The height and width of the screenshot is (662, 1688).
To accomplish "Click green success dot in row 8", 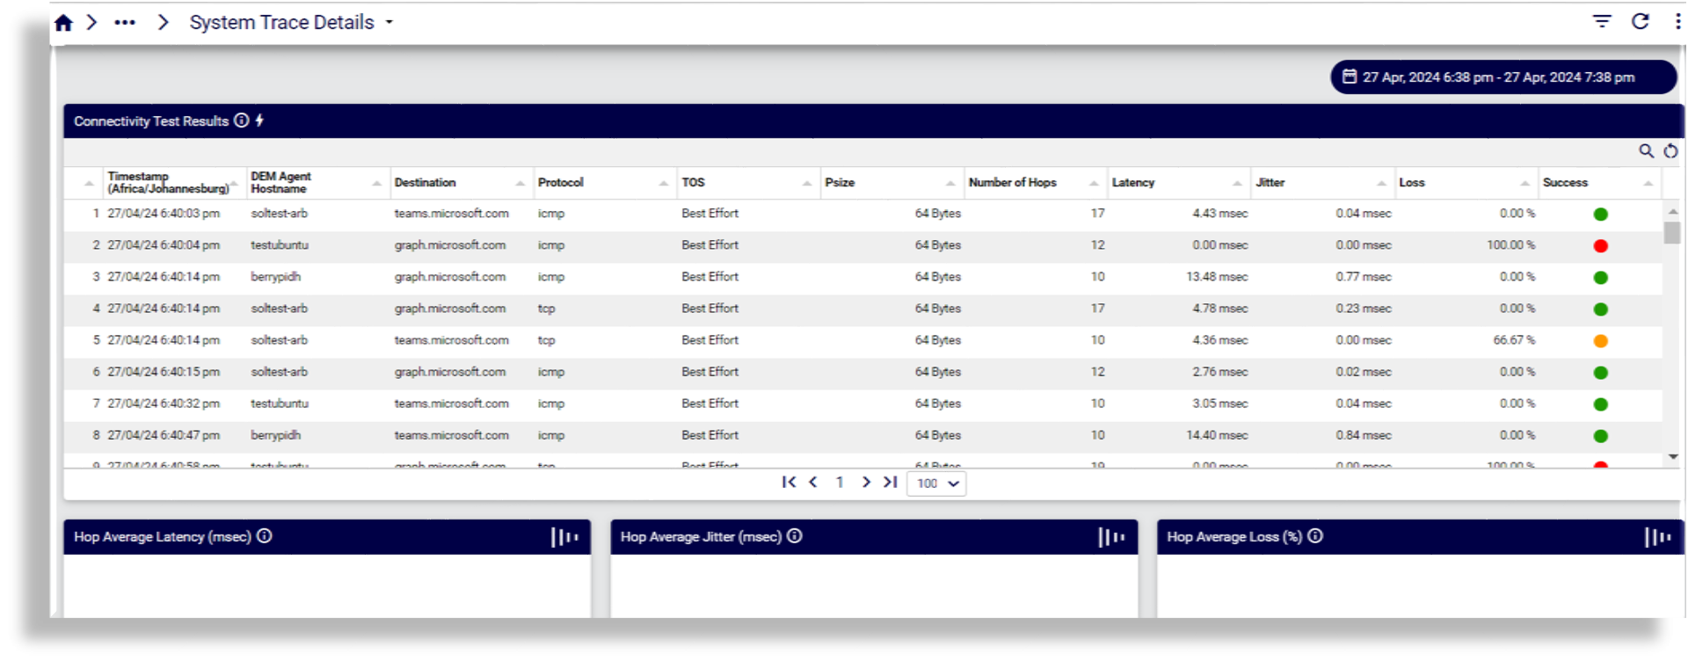I will tap(1601, 436).
